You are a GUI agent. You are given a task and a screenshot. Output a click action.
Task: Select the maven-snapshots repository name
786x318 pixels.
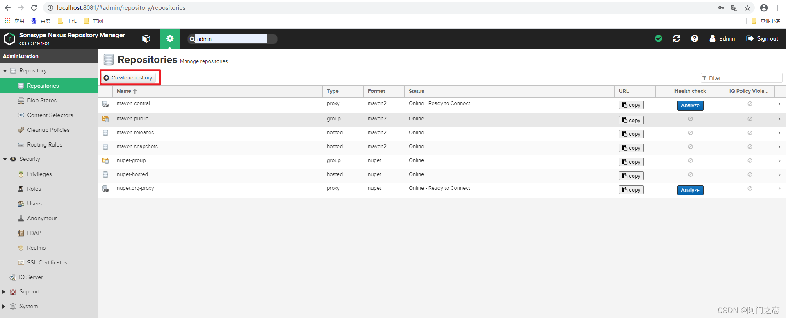click(137, 147)
